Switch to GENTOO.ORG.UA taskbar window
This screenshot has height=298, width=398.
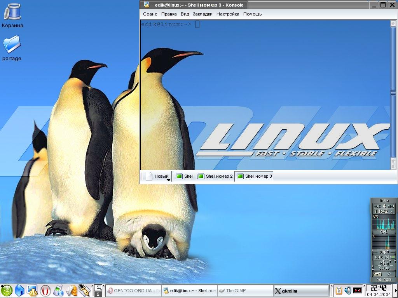pyautogui.click(x=134, y=291)
